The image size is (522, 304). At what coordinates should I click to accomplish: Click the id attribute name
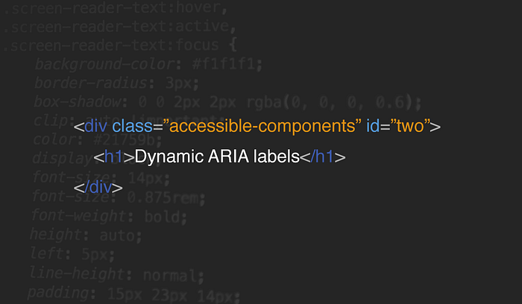point(373,126)
